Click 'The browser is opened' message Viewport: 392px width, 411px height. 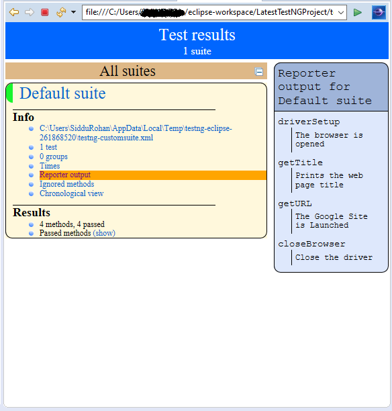point(329,140)
